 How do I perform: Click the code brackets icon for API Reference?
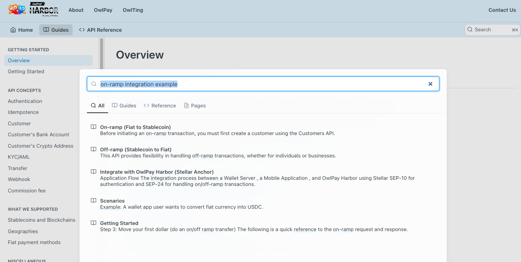(82, 30)
